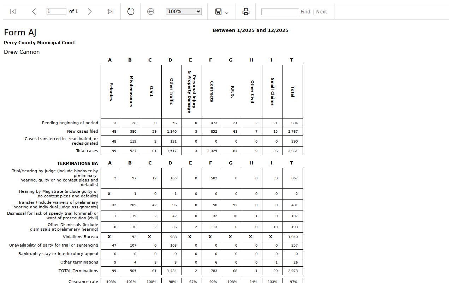Click TOTAL Terminations total value 2,973
452x283 pixels.
(x=293, y=271)
